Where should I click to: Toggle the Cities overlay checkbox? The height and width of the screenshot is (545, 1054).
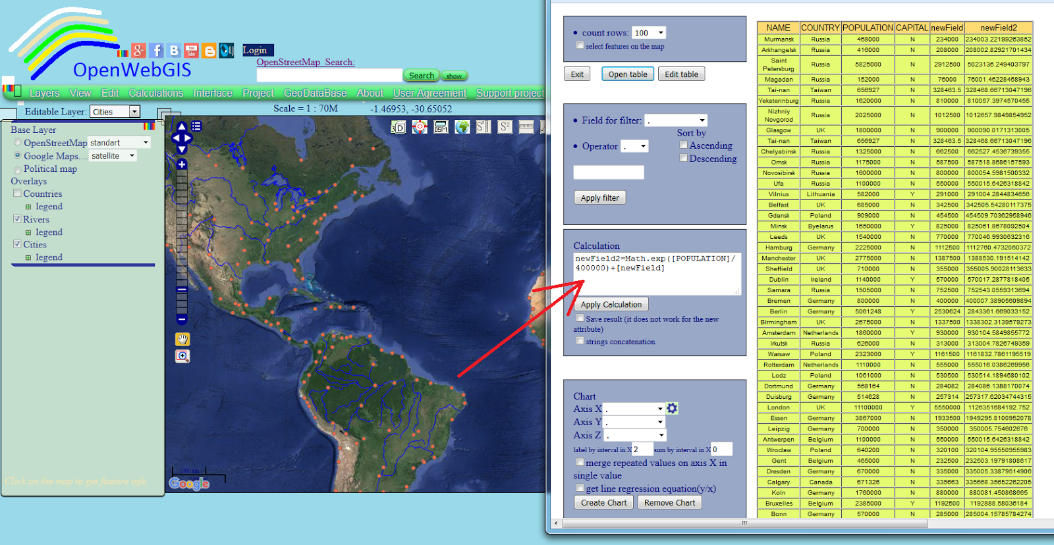pos(17,244)
